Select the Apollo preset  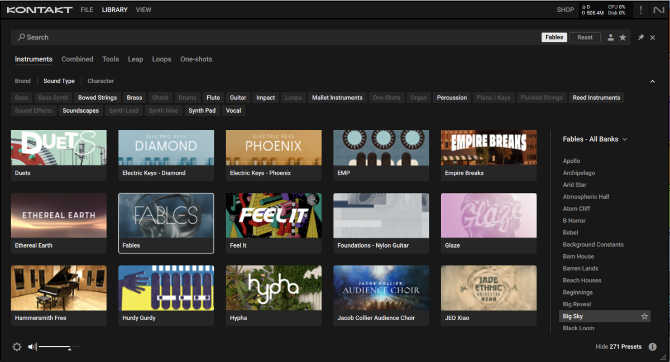coord(571,161)
